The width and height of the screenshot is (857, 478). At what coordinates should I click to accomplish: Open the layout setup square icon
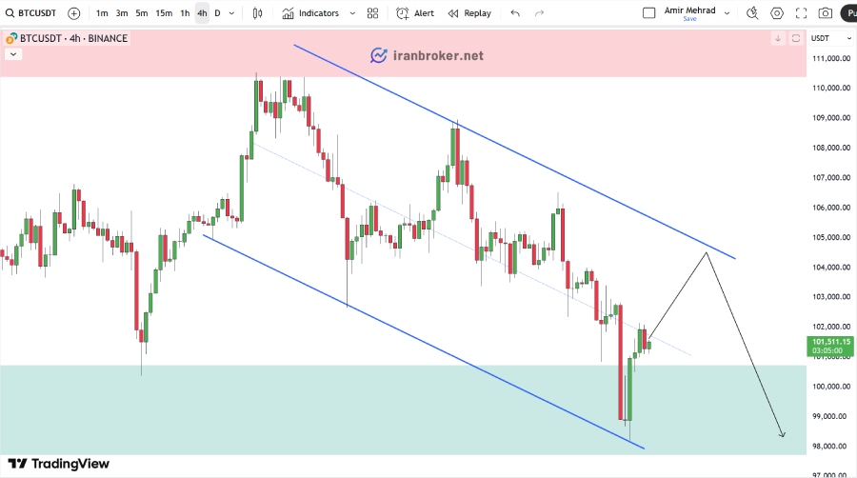point(648,13)
